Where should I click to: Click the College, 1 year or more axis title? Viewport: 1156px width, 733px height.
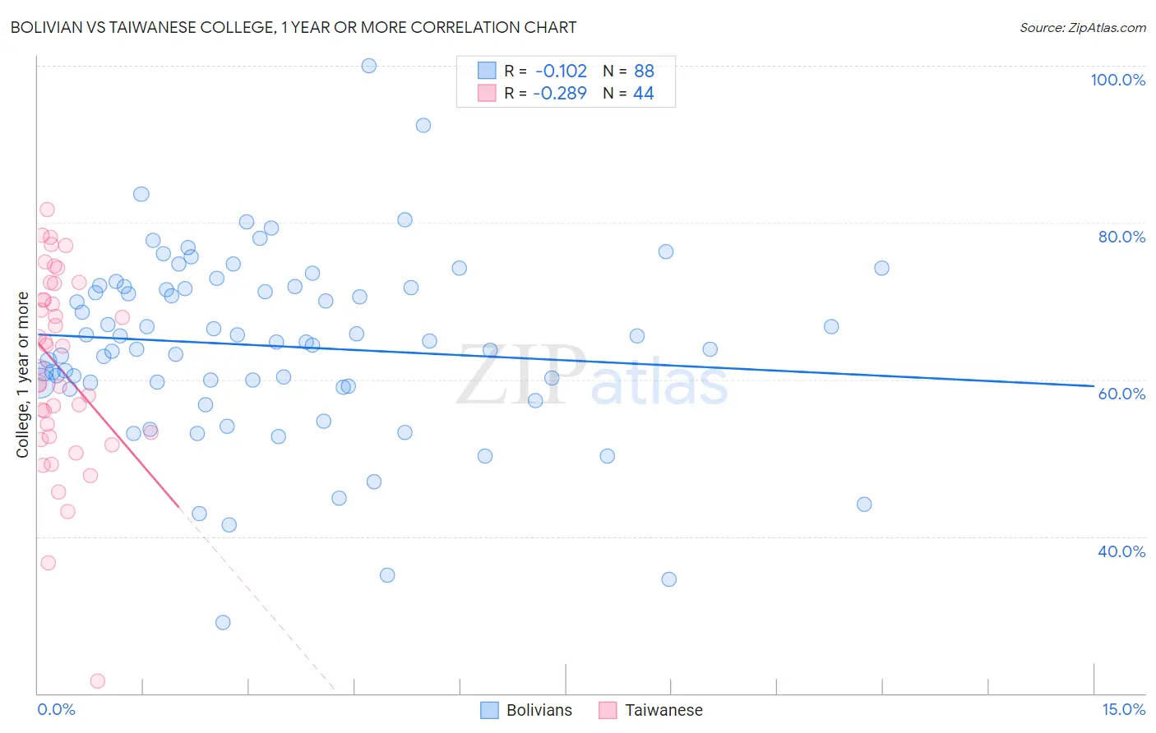tap(23, 375)
